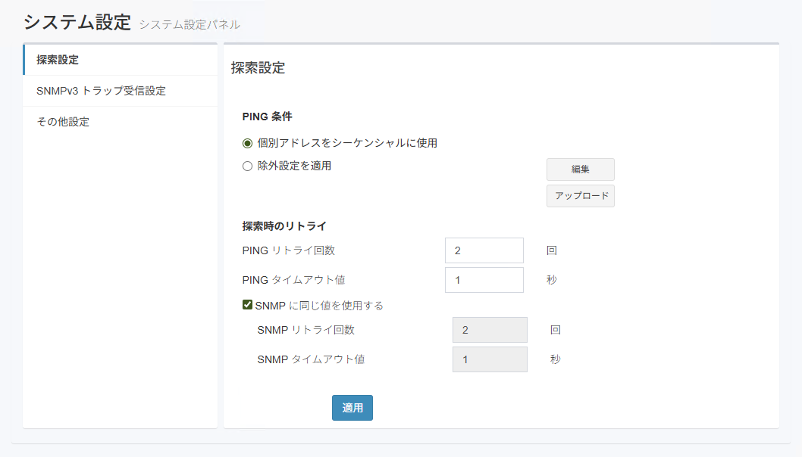Image resolution: width=802 pixels, height=457 pixels.
Task: Click the 探索時のリトライ section heading
Action: 284,225
